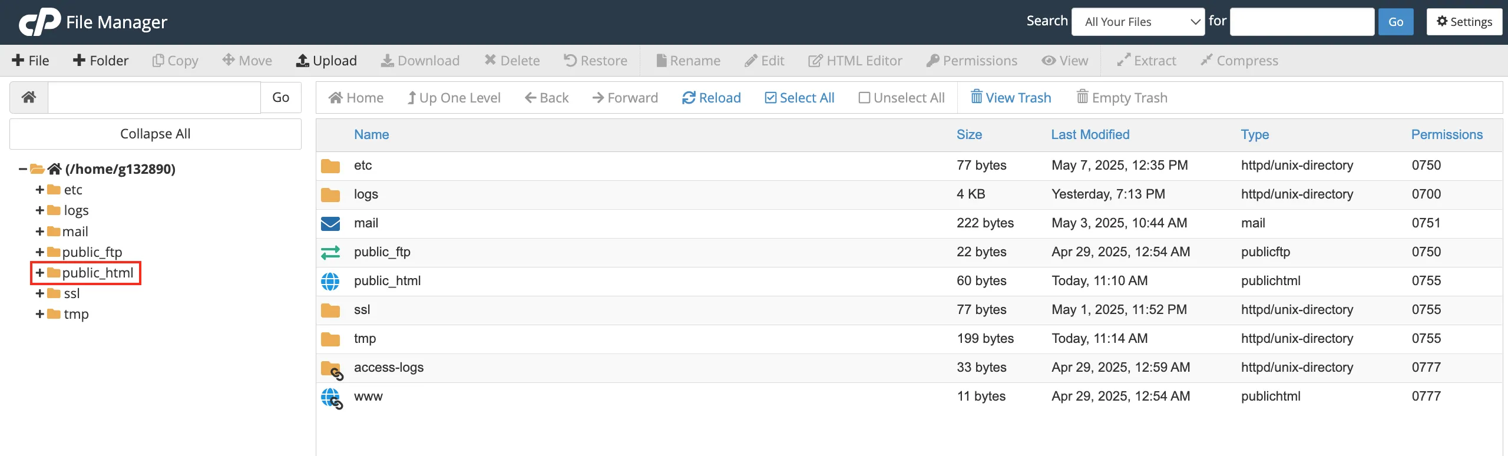Click the public_ftp arrows icon in list

(330, 252)
